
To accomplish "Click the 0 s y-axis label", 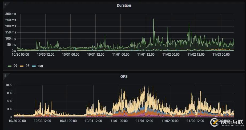I will 14,51.
